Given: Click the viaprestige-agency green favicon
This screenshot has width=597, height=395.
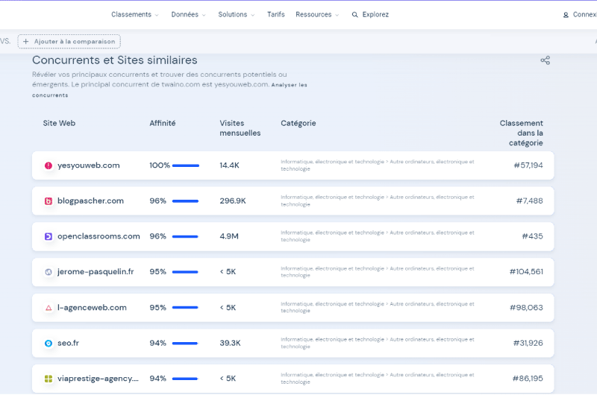Looking at the screenshot, I should (x=49, y=379).
